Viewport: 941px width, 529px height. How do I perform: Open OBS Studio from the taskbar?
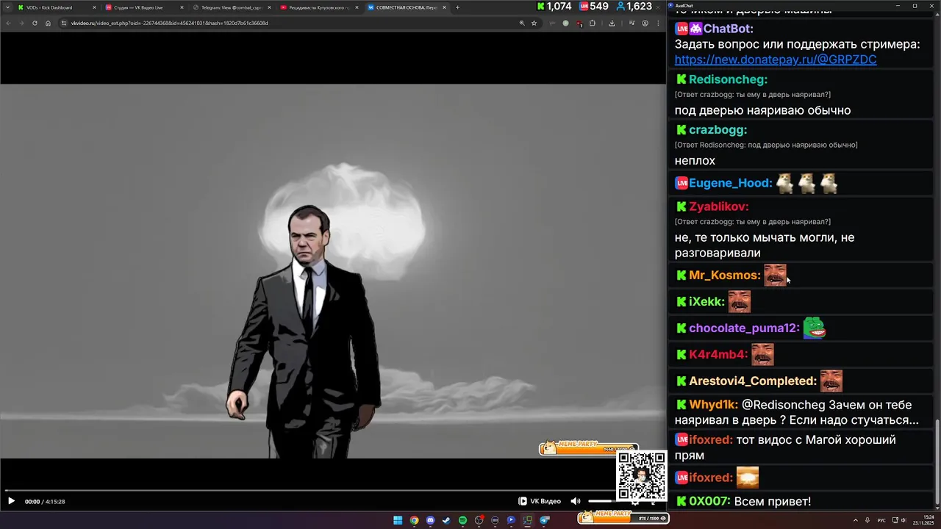479,520
